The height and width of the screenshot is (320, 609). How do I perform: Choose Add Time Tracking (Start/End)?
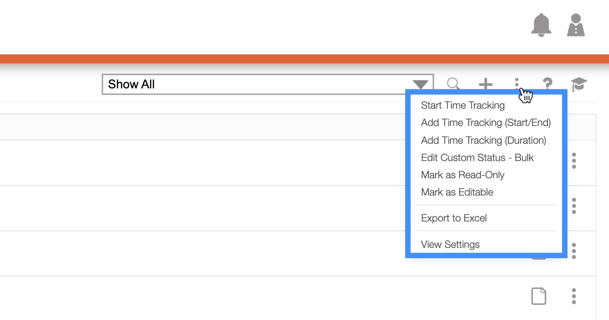coord(485,122)
